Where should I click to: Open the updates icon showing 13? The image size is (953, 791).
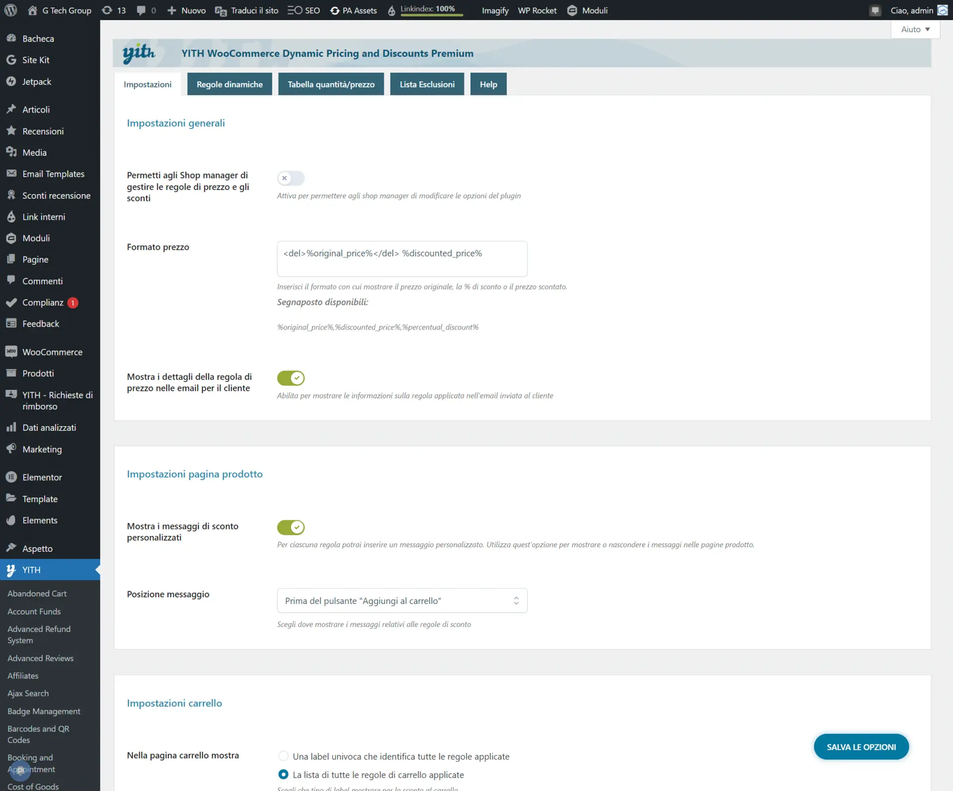[107, 10]
